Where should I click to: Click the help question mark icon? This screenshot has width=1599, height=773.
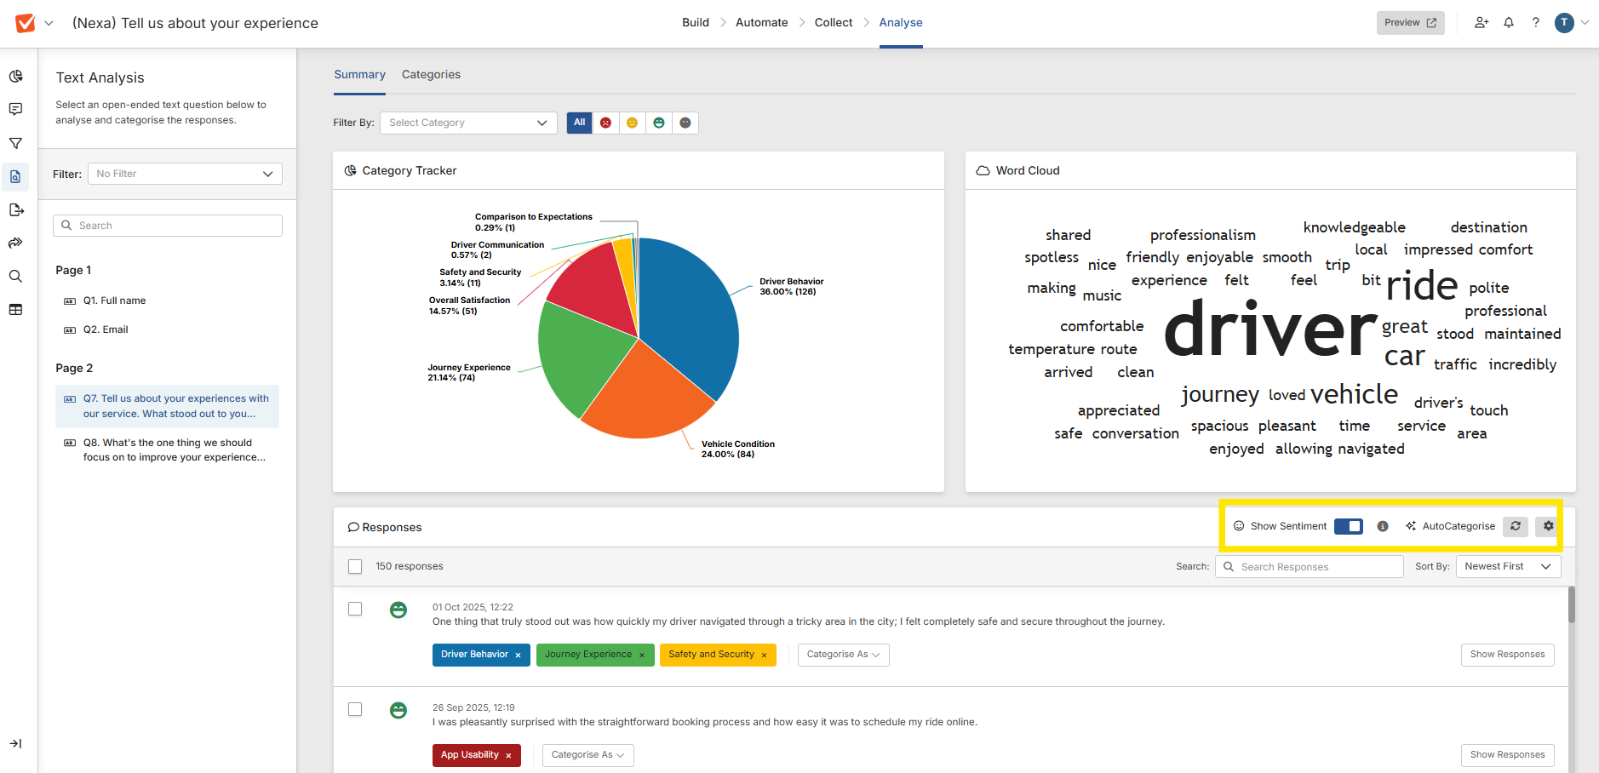click(x=1536, y=23)
